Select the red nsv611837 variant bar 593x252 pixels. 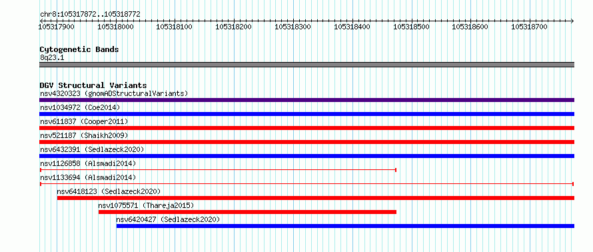[x=306, y=128]
